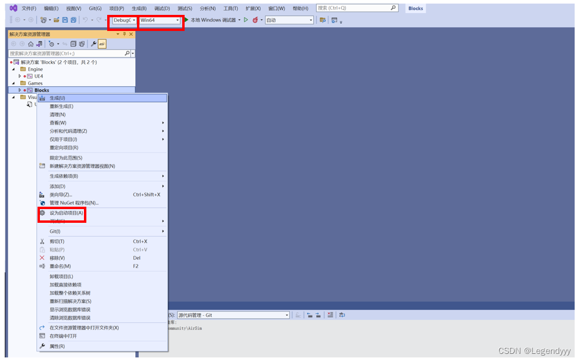The image size is (580, 361).
Task: Click the save file toolbar icon
Action: click(x=65, y=20)
